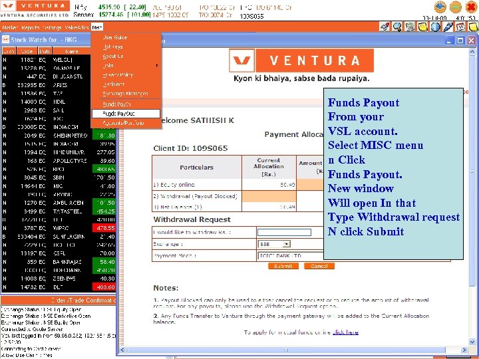Expand the Links submenu

tap(126, 65)
